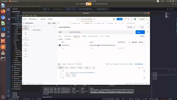Open Terminal from the Ubuntu dock
This screenshot has width=177, height=100.
(x=3, y=59)
